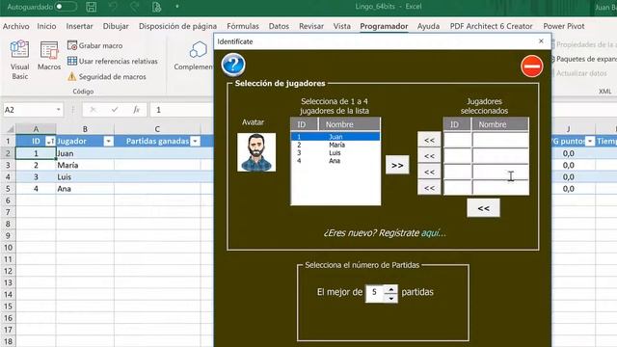Viewport: 617px width, 347px height.
Task: Open the Jugador column filter dropdown
Action: (x=108, y=142)
